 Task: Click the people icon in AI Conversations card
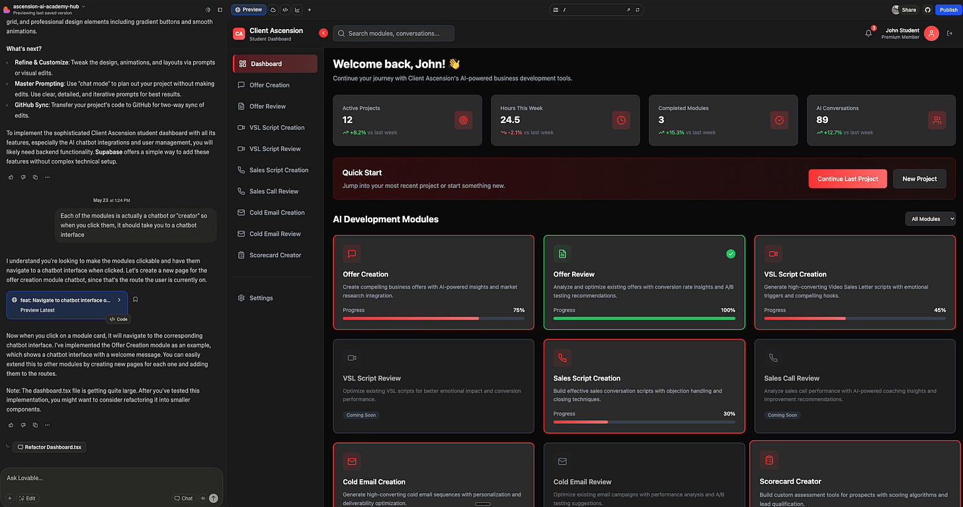coord(937,120)
